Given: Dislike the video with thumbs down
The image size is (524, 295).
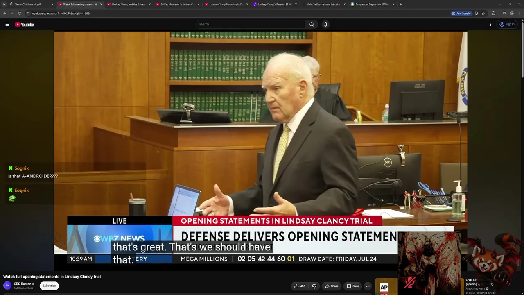Looking at the screenshot, I should pyautogui.click(x=314, y=286).
